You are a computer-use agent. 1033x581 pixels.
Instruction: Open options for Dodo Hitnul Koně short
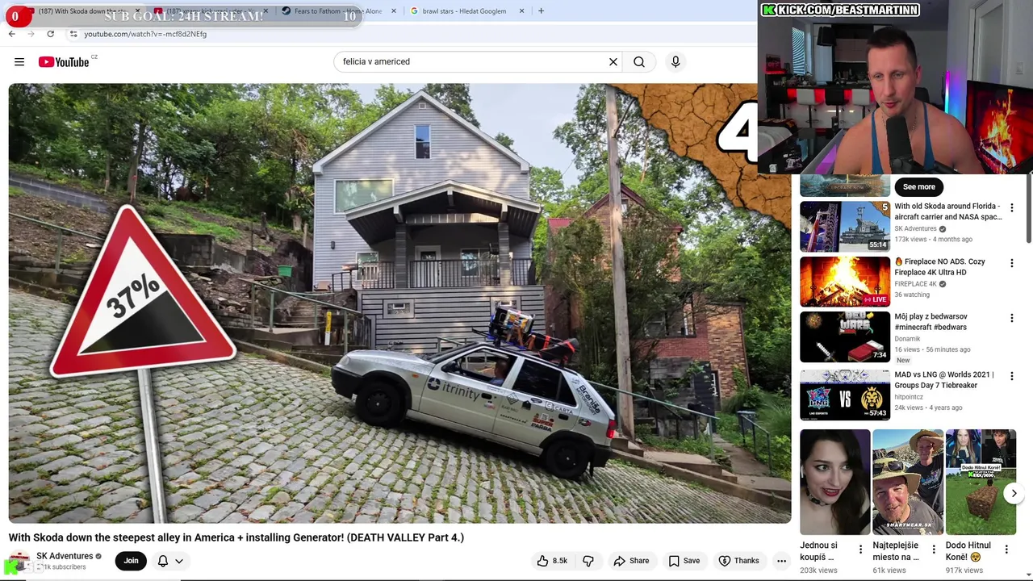point(1006,550)
